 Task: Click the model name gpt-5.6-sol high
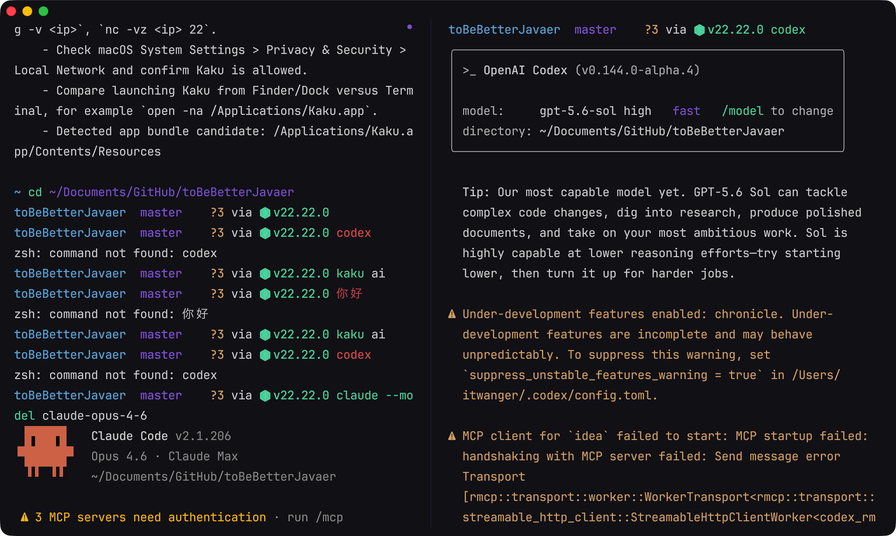[x=595, y=111]
